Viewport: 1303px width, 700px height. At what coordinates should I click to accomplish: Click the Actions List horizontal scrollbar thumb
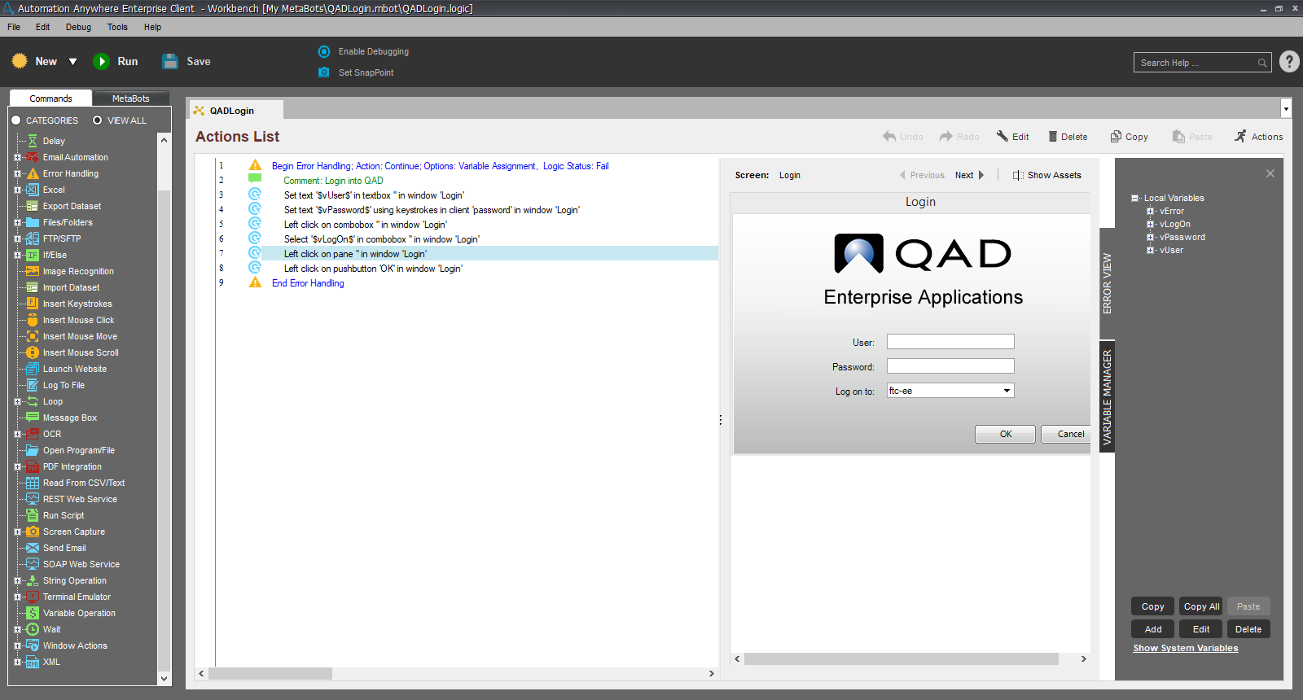click(x=270, y=673)
